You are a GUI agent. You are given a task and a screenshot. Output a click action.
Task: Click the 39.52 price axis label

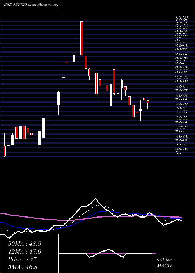(182, 144)
